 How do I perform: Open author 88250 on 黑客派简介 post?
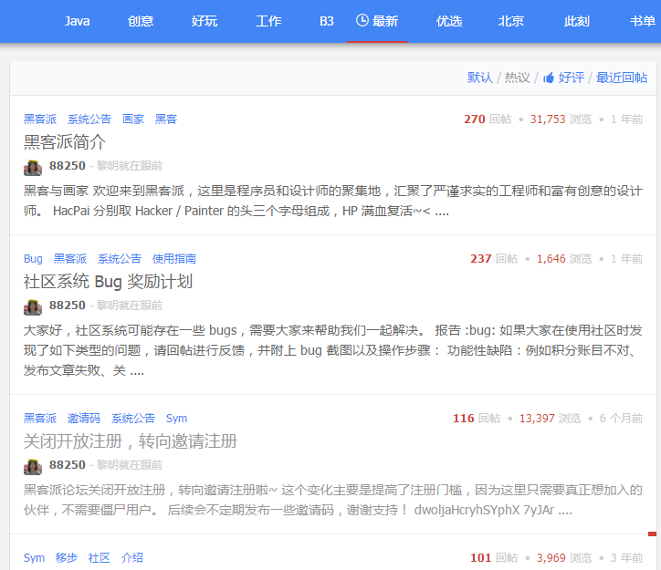[x=68, y=166]
